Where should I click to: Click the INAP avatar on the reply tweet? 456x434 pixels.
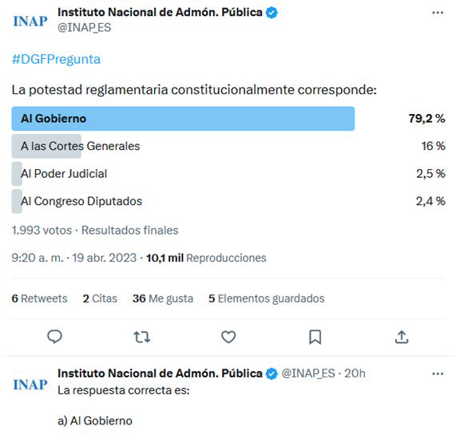[30, 385]
